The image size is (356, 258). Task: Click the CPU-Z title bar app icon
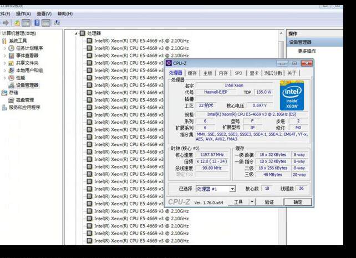coord(169,63)
